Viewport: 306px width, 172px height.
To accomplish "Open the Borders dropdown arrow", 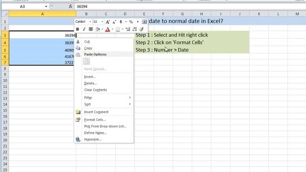I will pos(122,29).
